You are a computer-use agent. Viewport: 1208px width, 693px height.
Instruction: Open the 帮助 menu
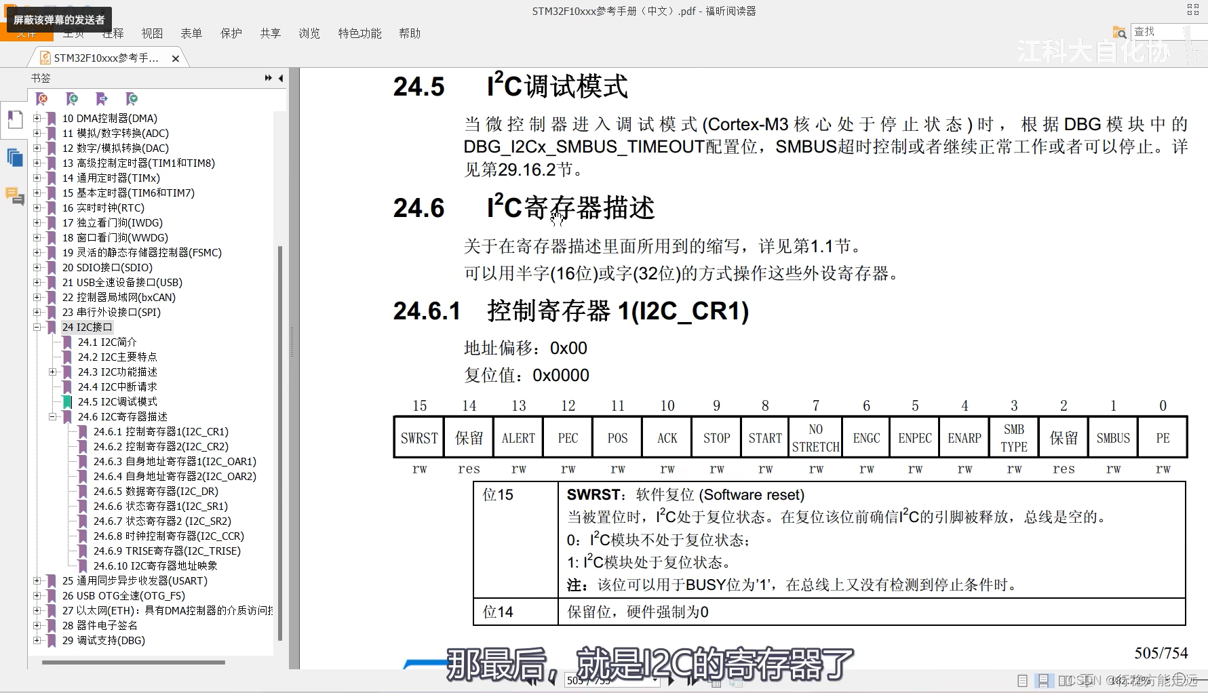tap(410, 33)
